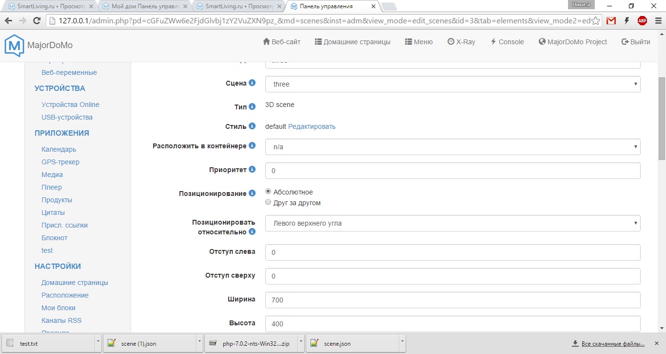The width and height of the screenshot is (666, 354).
Task: Click info icon for Расположить в контейнере
Action: pos(252,145)
